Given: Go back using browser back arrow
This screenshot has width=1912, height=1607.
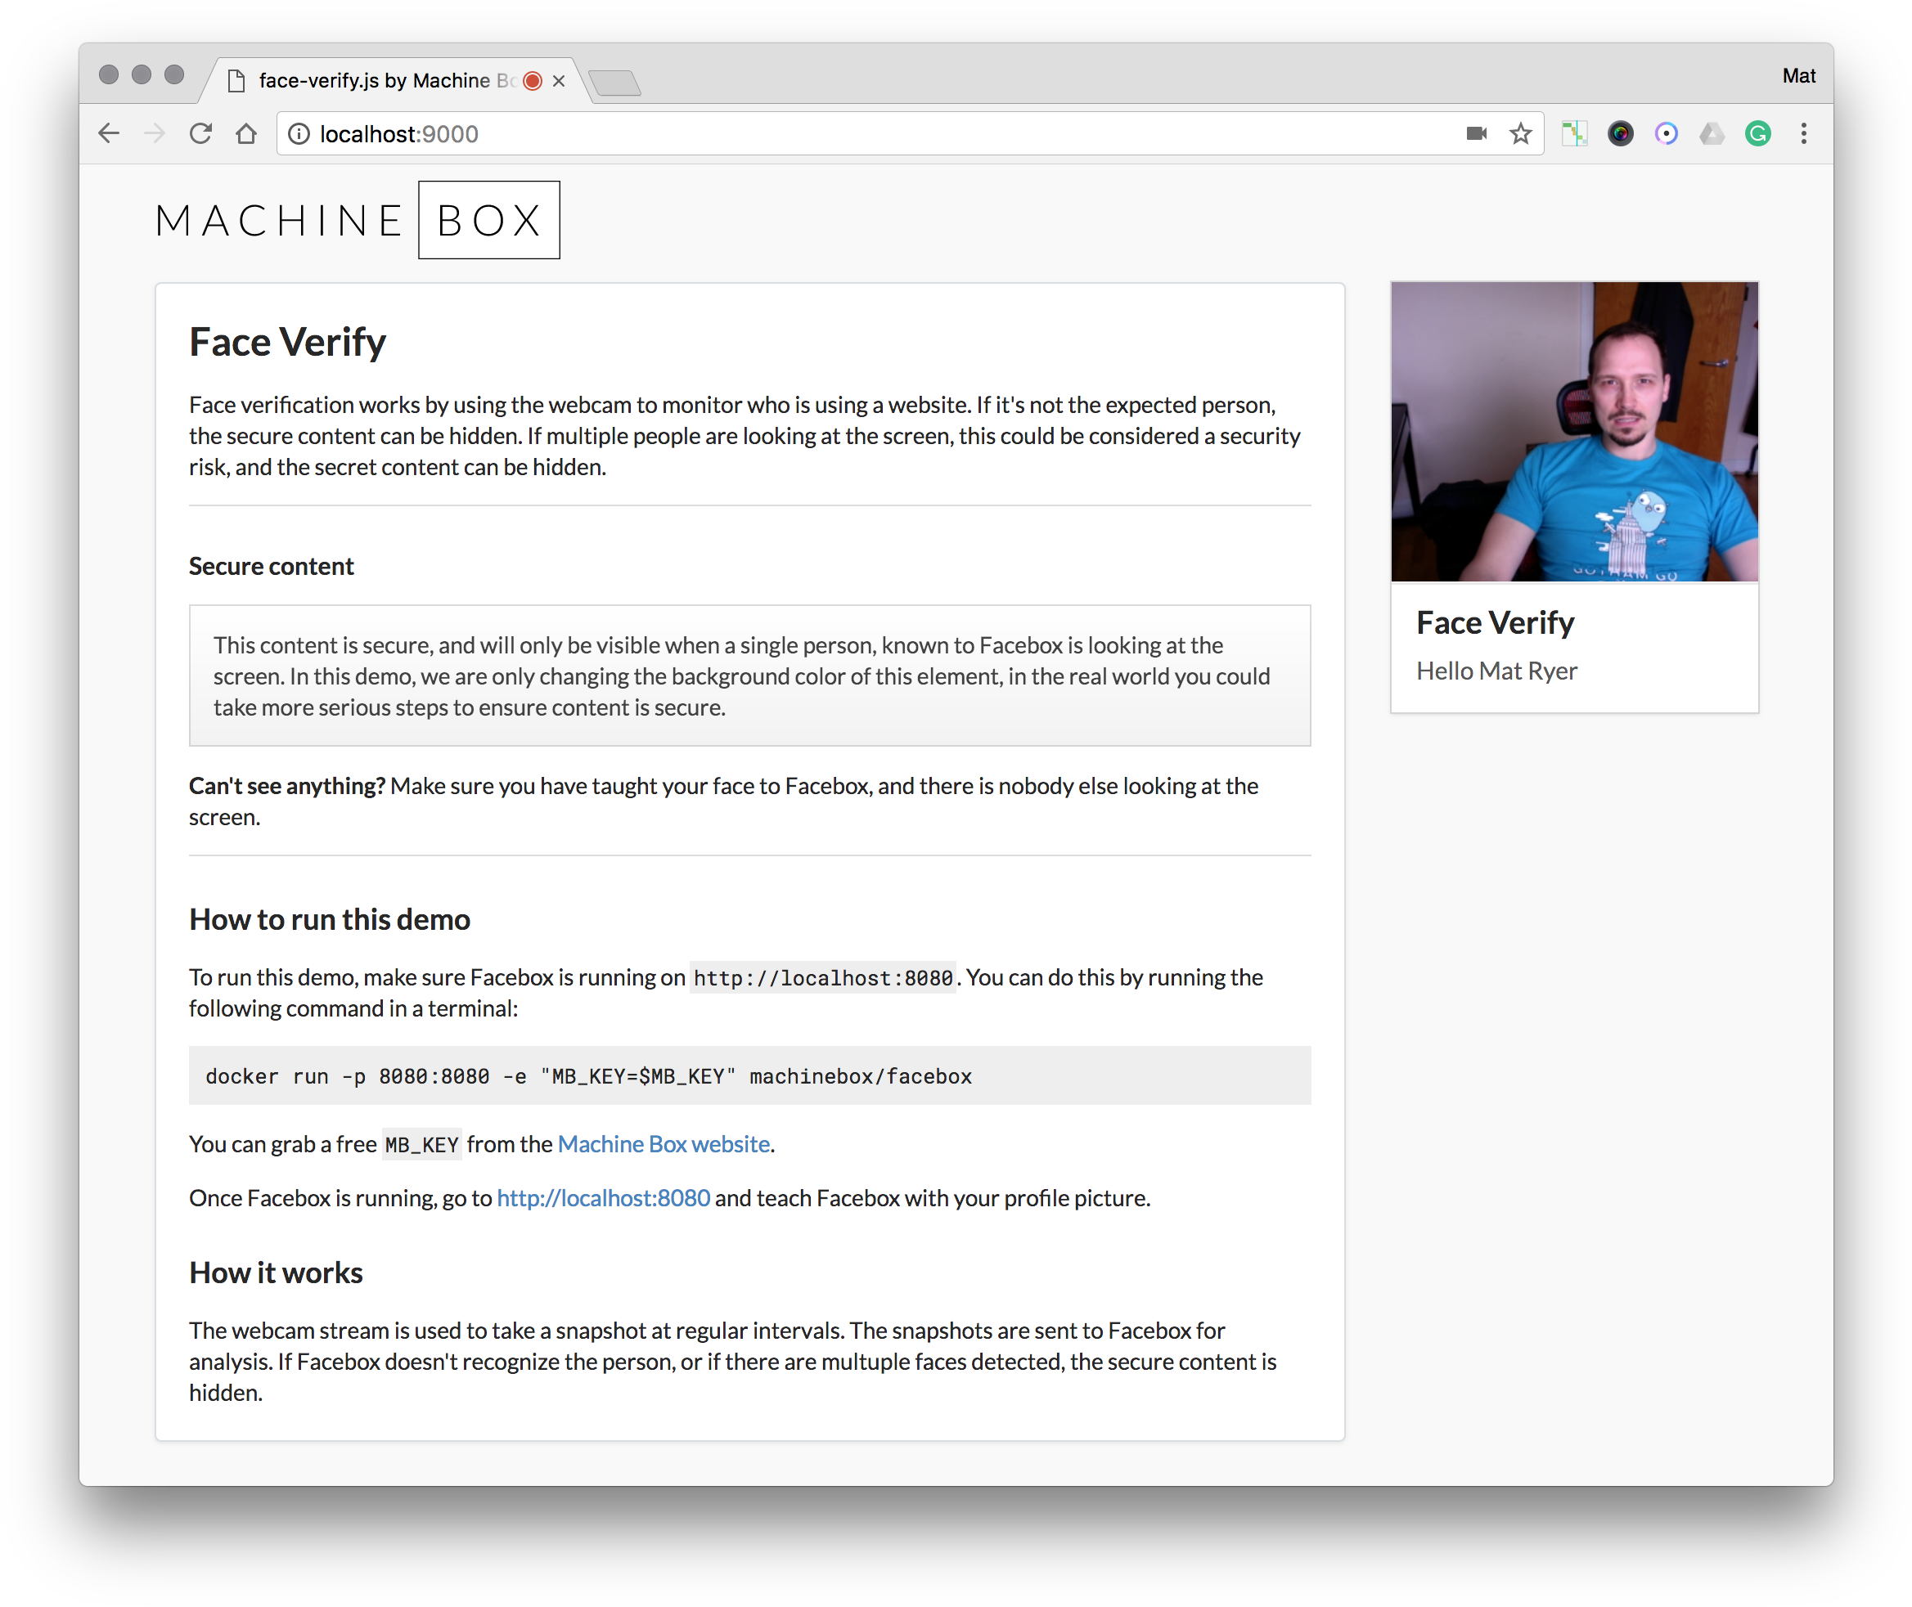Looking at the screenshot, I should (x=109, y=134).
